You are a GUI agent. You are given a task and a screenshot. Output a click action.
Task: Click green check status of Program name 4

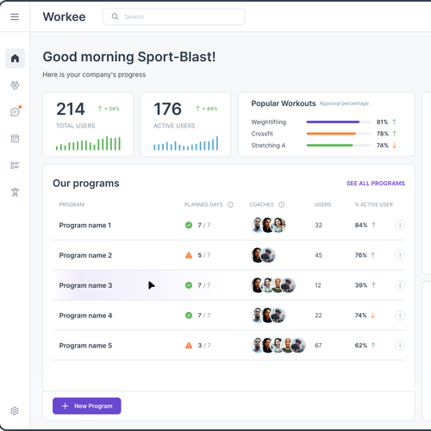click(x=189, y=315)
